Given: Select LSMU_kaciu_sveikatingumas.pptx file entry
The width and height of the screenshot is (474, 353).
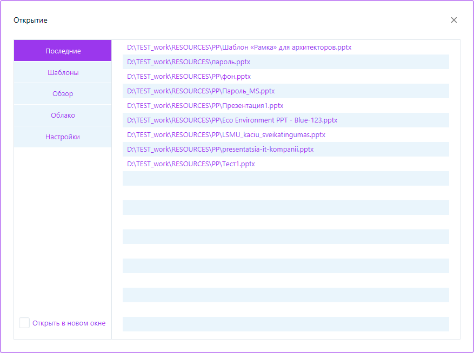Looking at the screenshot, I should pos(226,135).
